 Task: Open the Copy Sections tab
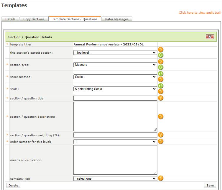[34, 19]
